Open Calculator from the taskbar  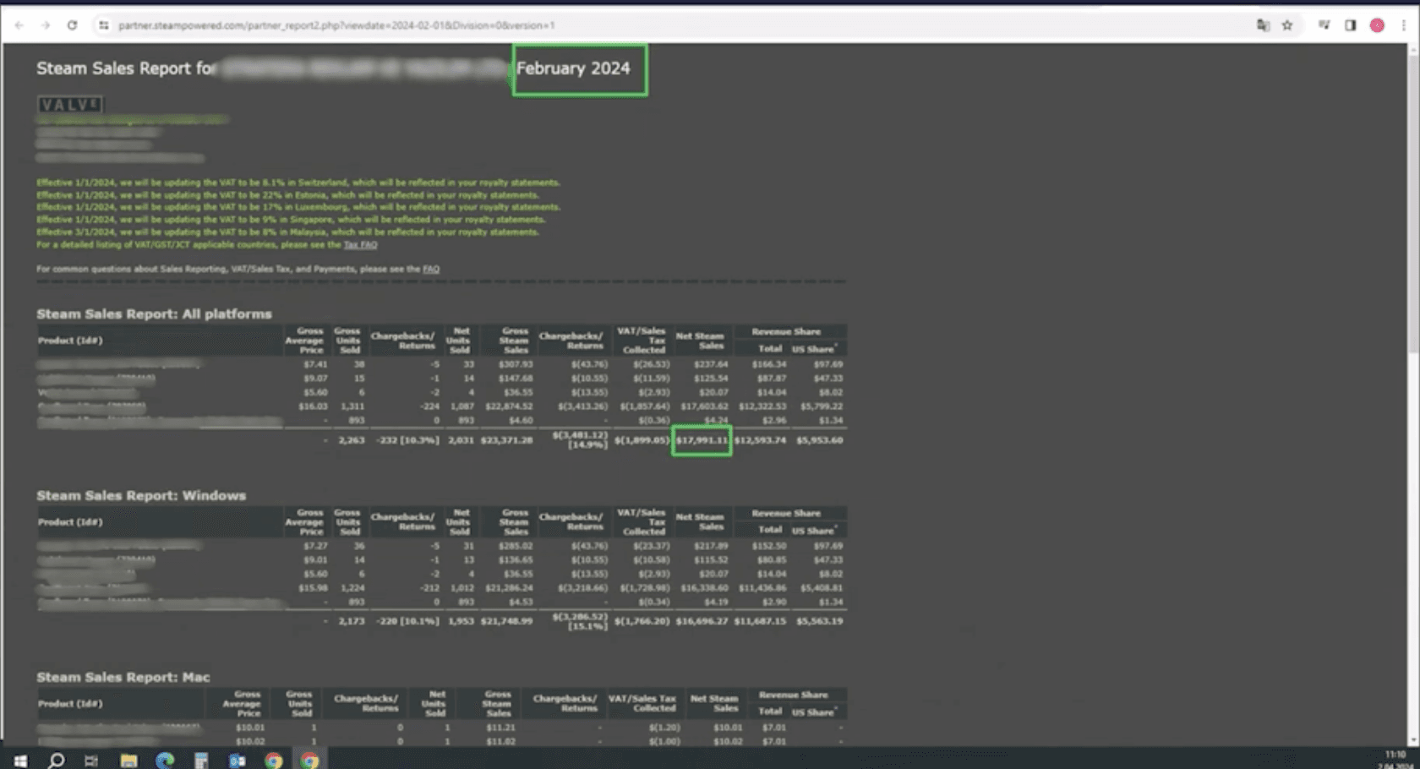201,761
